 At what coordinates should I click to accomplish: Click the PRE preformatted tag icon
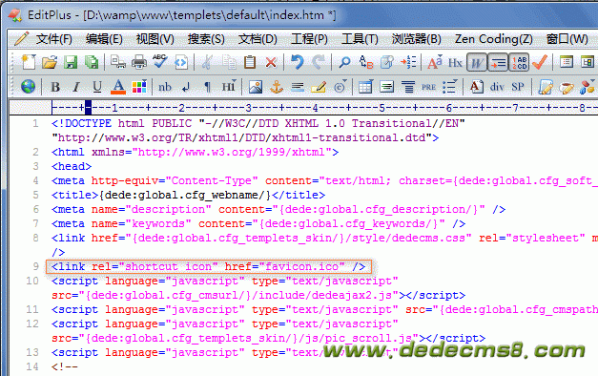pyautogui.click(x=428, y=88)
